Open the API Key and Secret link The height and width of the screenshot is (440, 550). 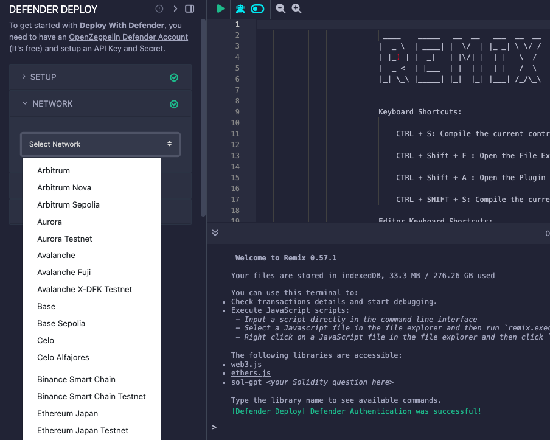pyautogui.click(x=128, y=48)
